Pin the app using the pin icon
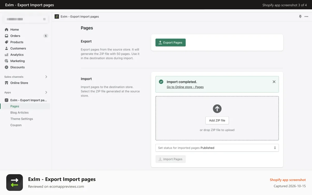 pos(300,16)
